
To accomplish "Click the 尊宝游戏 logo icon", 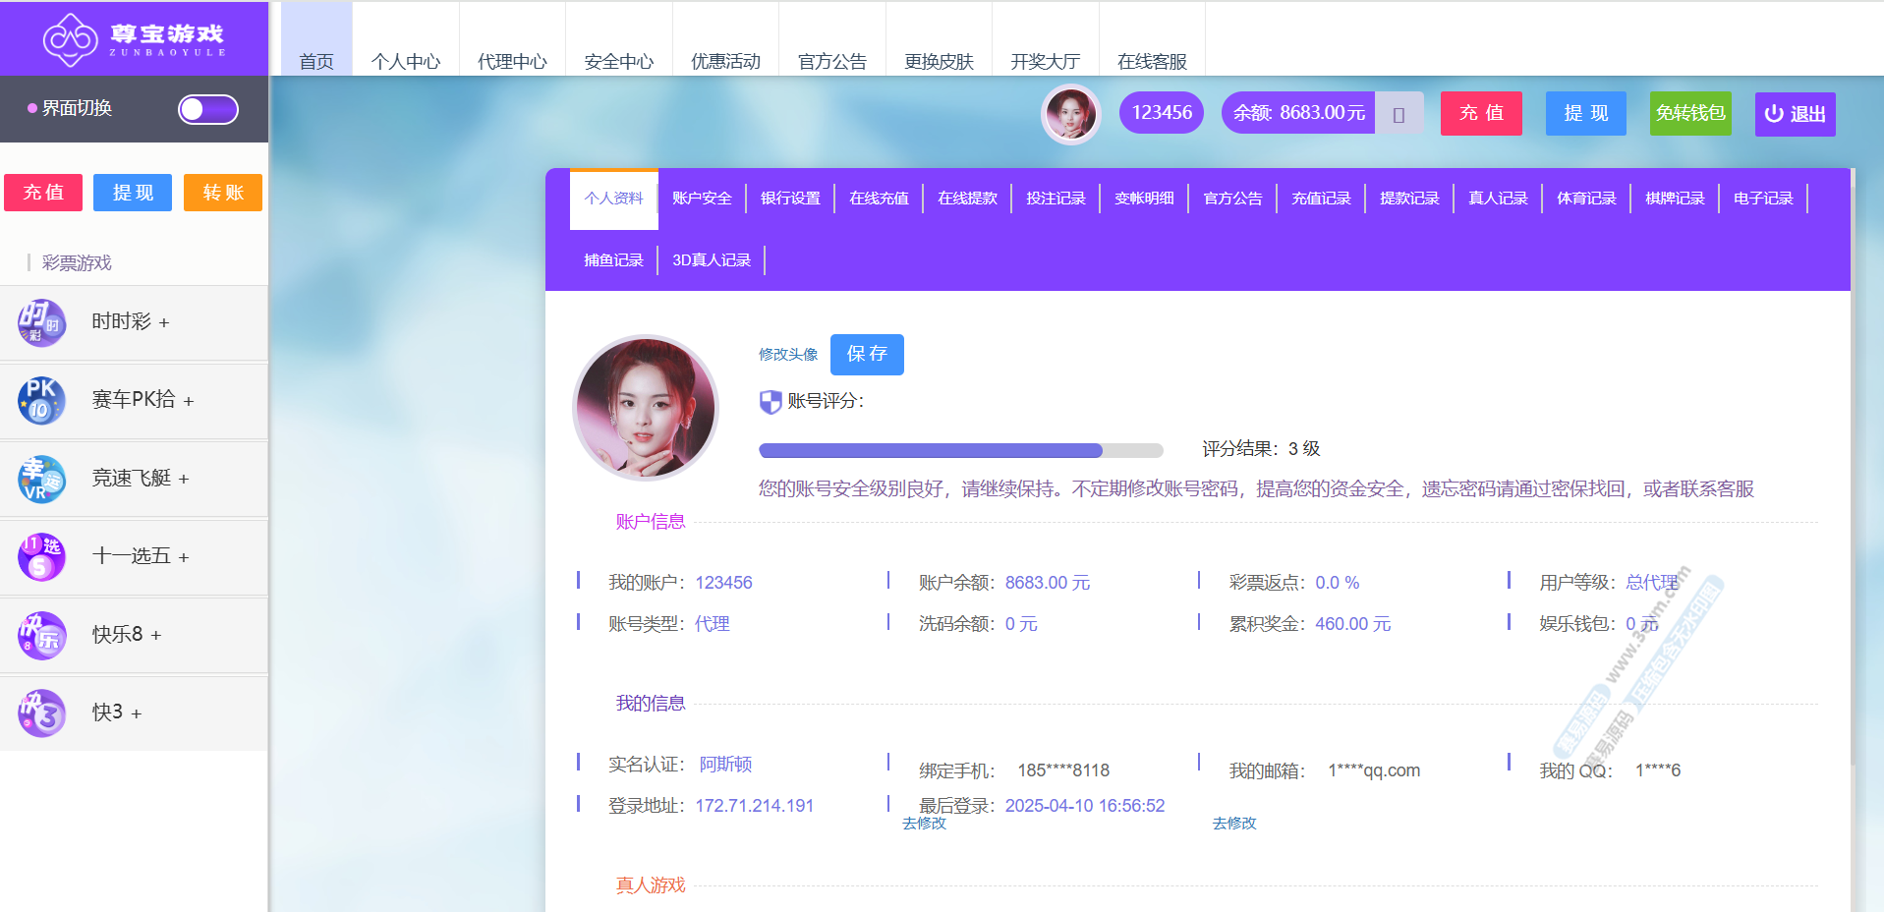I will point(70,39).
